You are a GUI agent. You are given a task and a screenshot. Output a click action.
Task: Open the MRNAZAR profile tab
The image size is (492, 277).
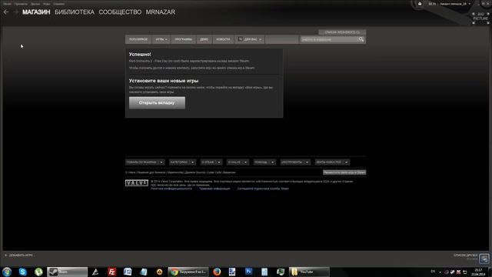pyautogui.click(x=161, y=12)
